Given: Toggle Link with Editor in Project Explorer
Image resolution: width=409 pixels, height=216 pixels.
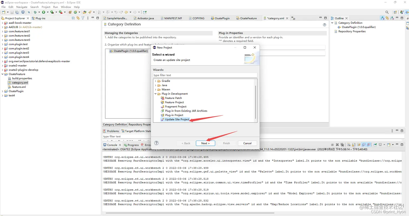Looking at the screenshot, I should [x=78, y=18].
